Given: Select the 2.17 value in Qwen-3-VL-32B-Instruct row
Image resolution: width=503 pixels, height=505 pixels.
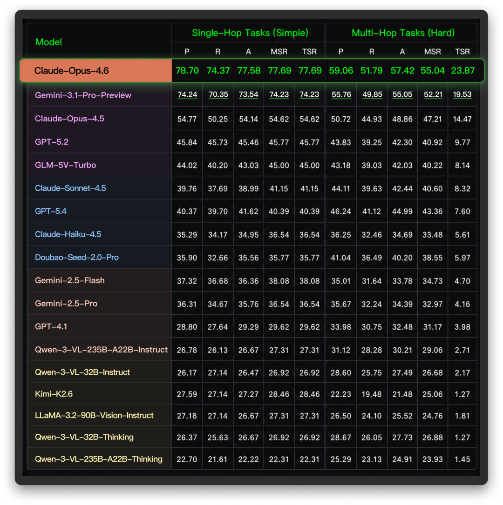Looking at the screenshot, I should pyautogui.click(x=462, y=373).
